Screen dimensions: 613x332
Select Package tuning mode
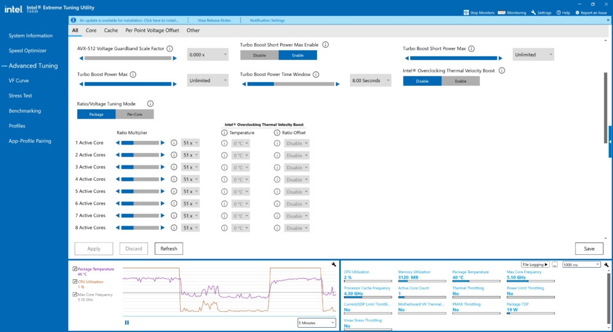point(96,115)
